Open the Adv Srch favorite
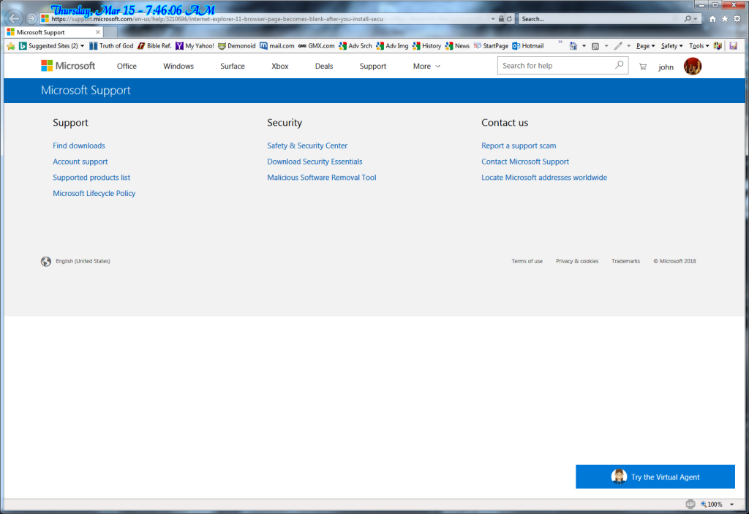 [355, 46]
